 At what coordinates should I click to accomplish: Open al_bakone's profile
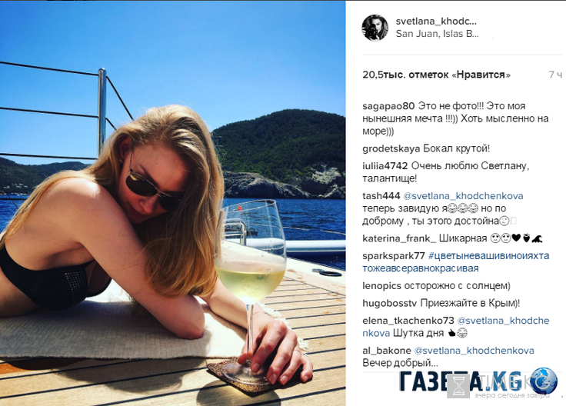tap(387, 351)
